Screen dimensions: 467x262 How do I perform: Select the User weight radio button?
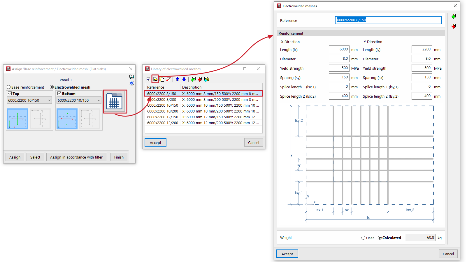364,238
